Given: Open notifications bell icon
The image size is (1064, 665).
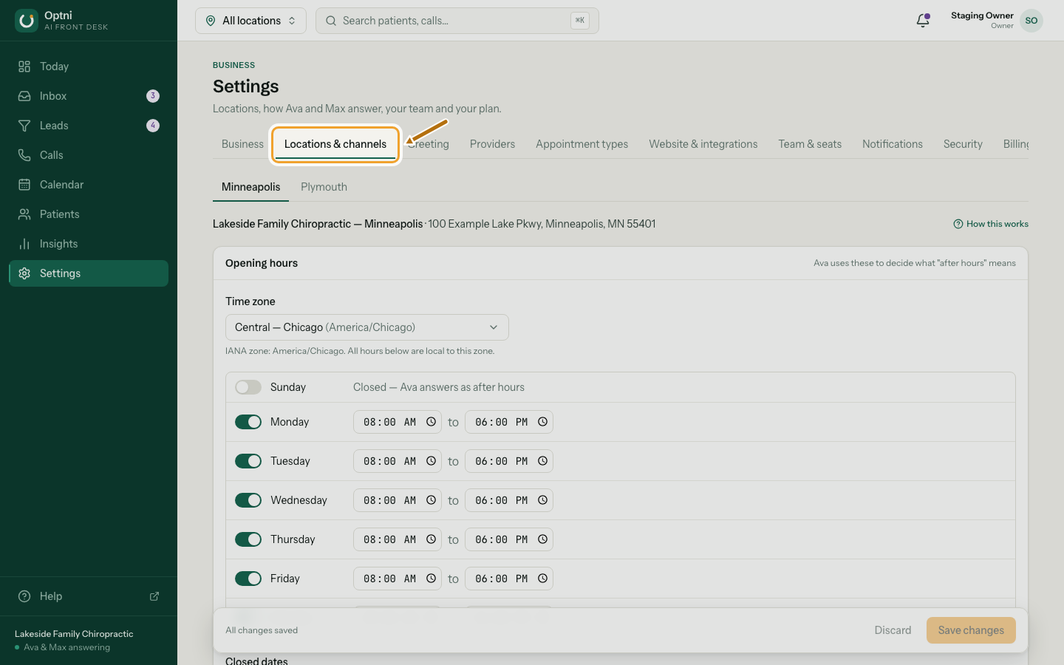Looking at the screenshot, I should (x=923, y=21).
